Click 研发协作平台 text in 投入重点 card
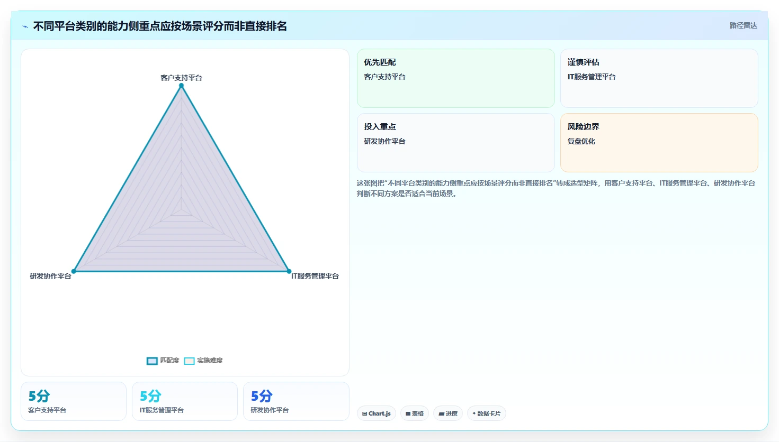Screen dimensions: 779x442 click(385, 141)
